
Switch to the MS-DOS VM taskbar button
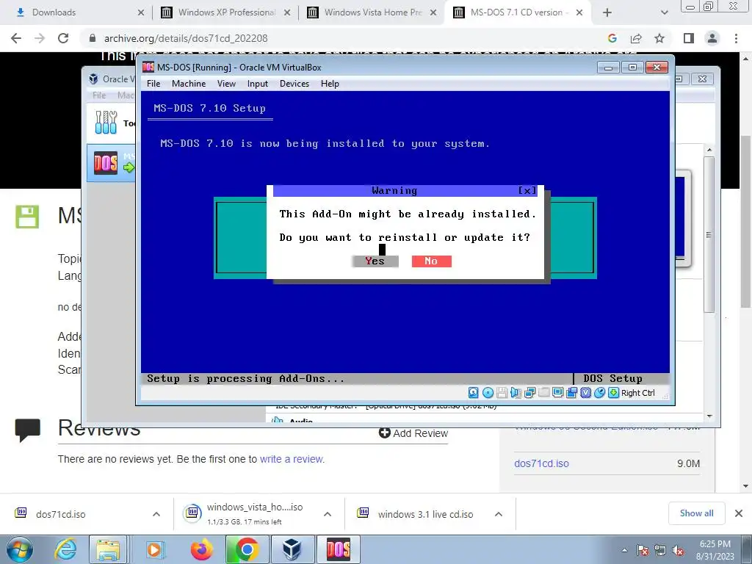click(338, 549)
